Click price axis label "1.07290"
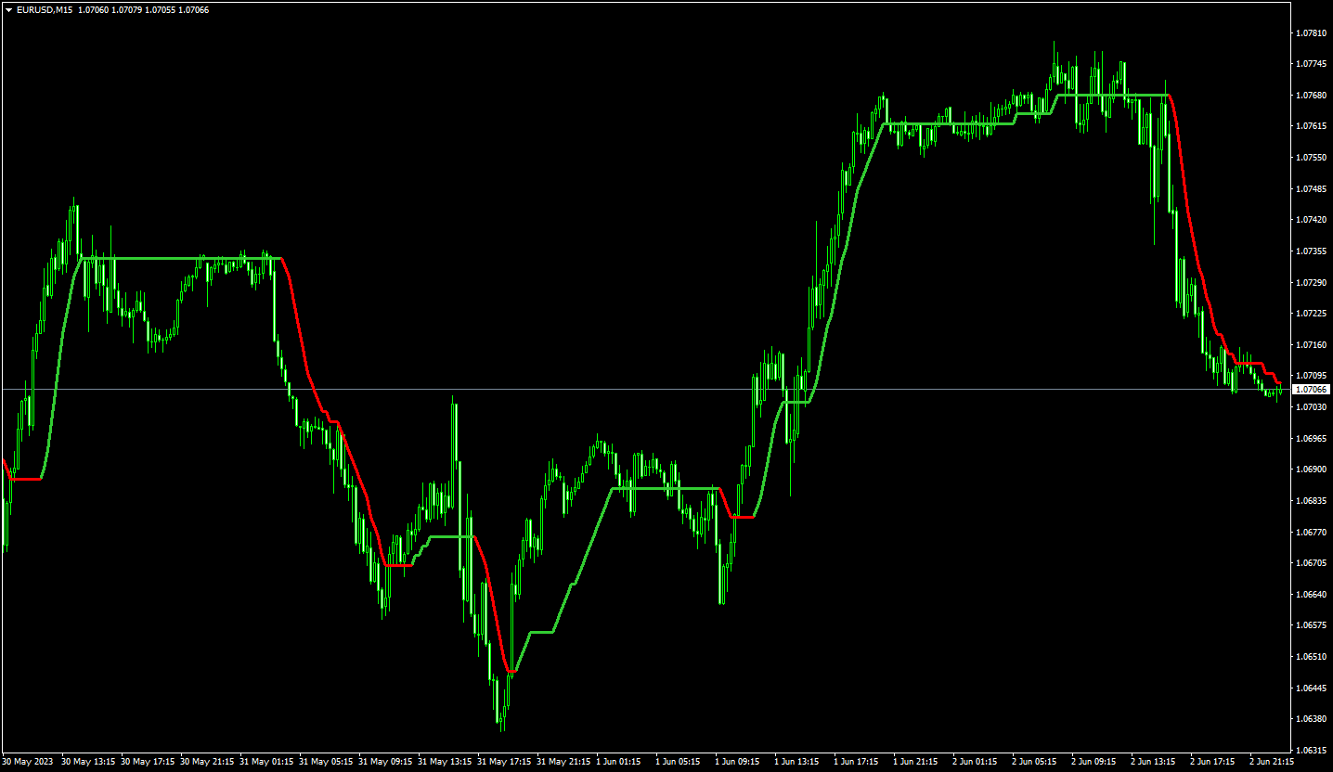 click(x=1311, y=282)
